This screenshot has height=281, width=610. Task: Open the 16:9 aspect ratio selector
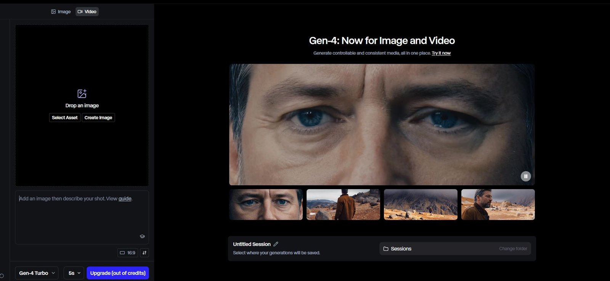click(128, 253)
